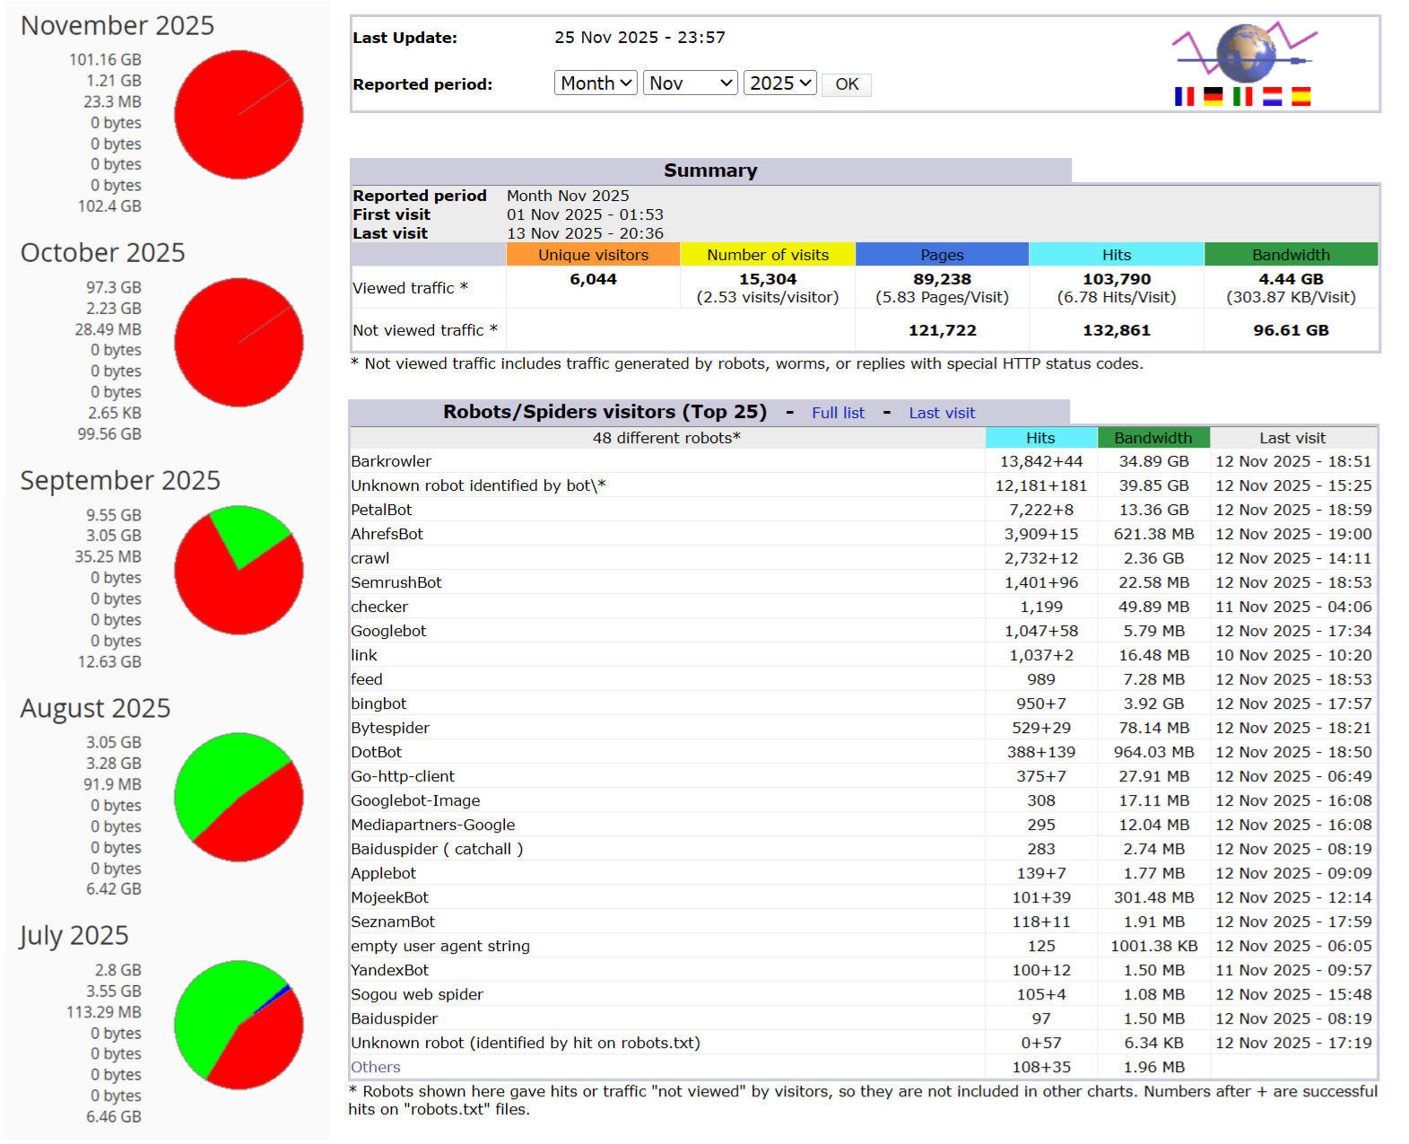Click the October 2025 heading
1409x1144 pixels.
click(x=103, y=253)
